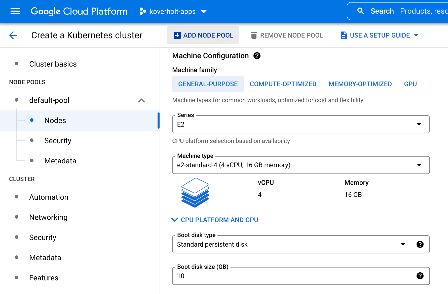Expand the CPU Platform and GPU section

click(x=215, y=220)
